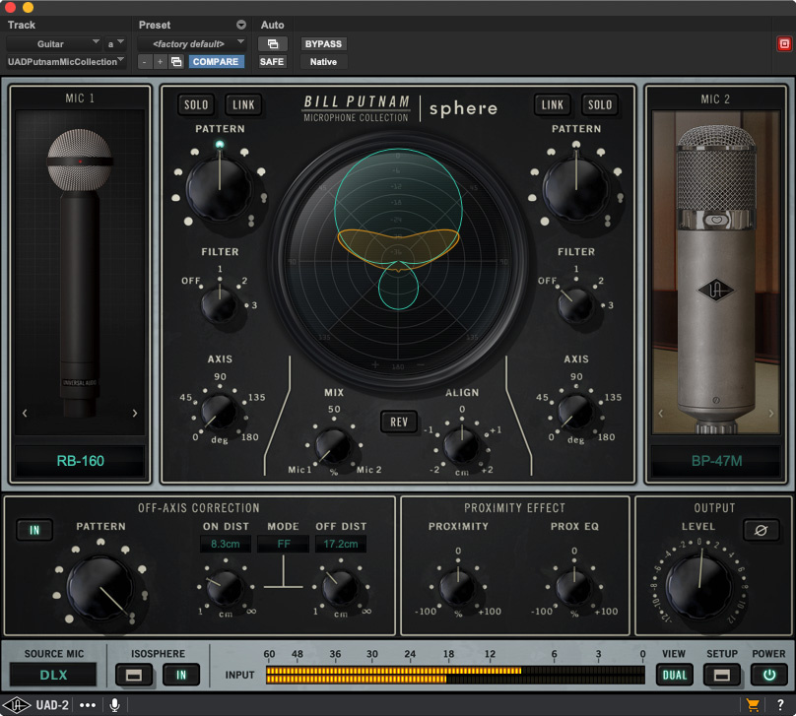The height and width of the screenshot is (716, 796).
Task: Open the Auto menu
Action: (273, 25)
